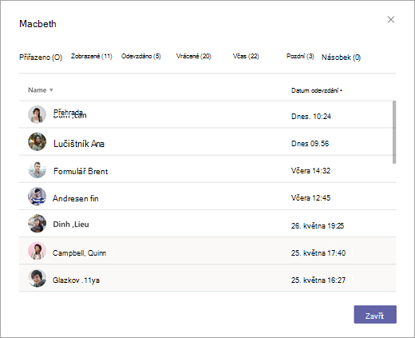The image size is (415, 338).
Task: Click Formulář Brent's profile picture
Action: (x=37, y=169)
